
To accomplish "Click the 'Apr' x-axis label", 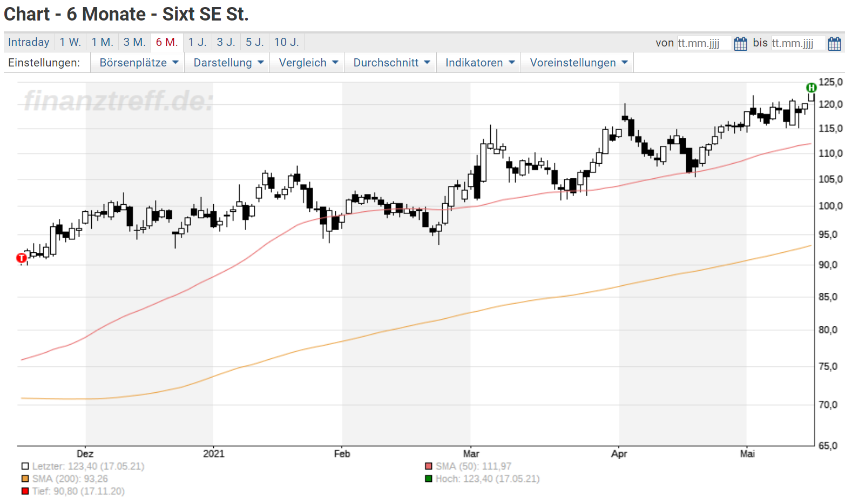I will coord(619,454).
